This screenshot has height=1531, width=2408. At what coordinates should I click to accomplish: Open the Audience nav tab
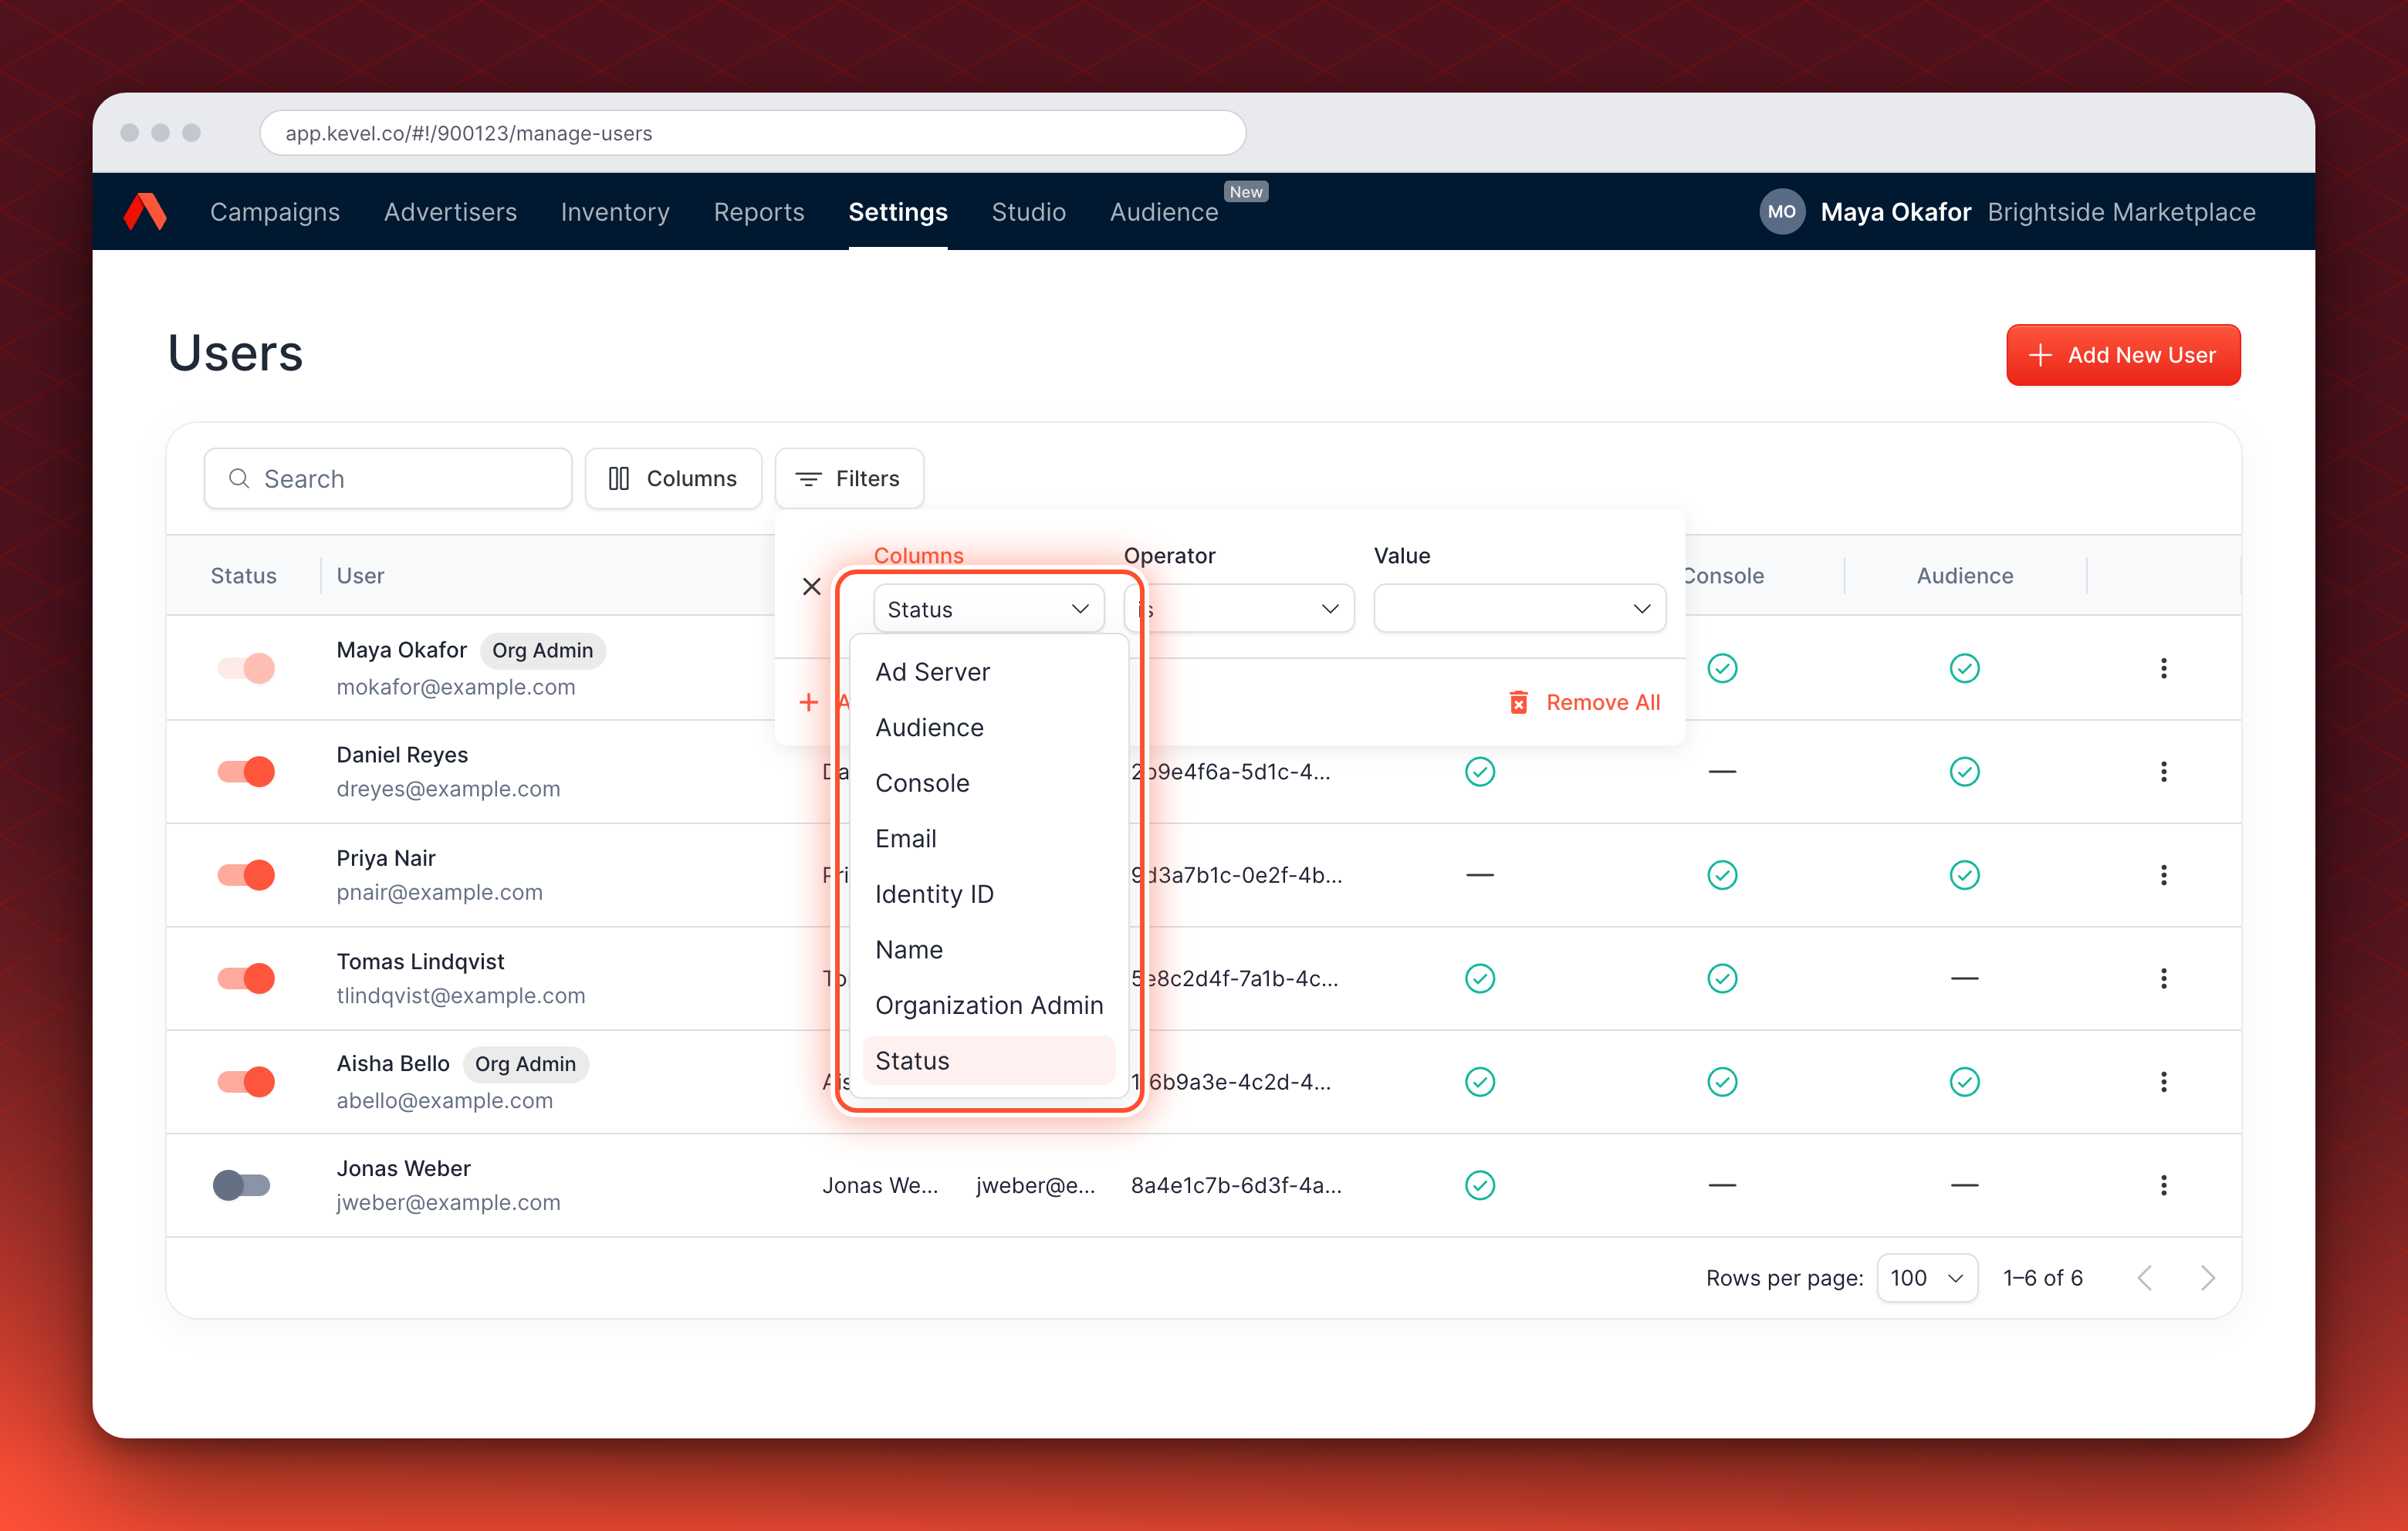pyautogui.click(x=1164, y=212)
